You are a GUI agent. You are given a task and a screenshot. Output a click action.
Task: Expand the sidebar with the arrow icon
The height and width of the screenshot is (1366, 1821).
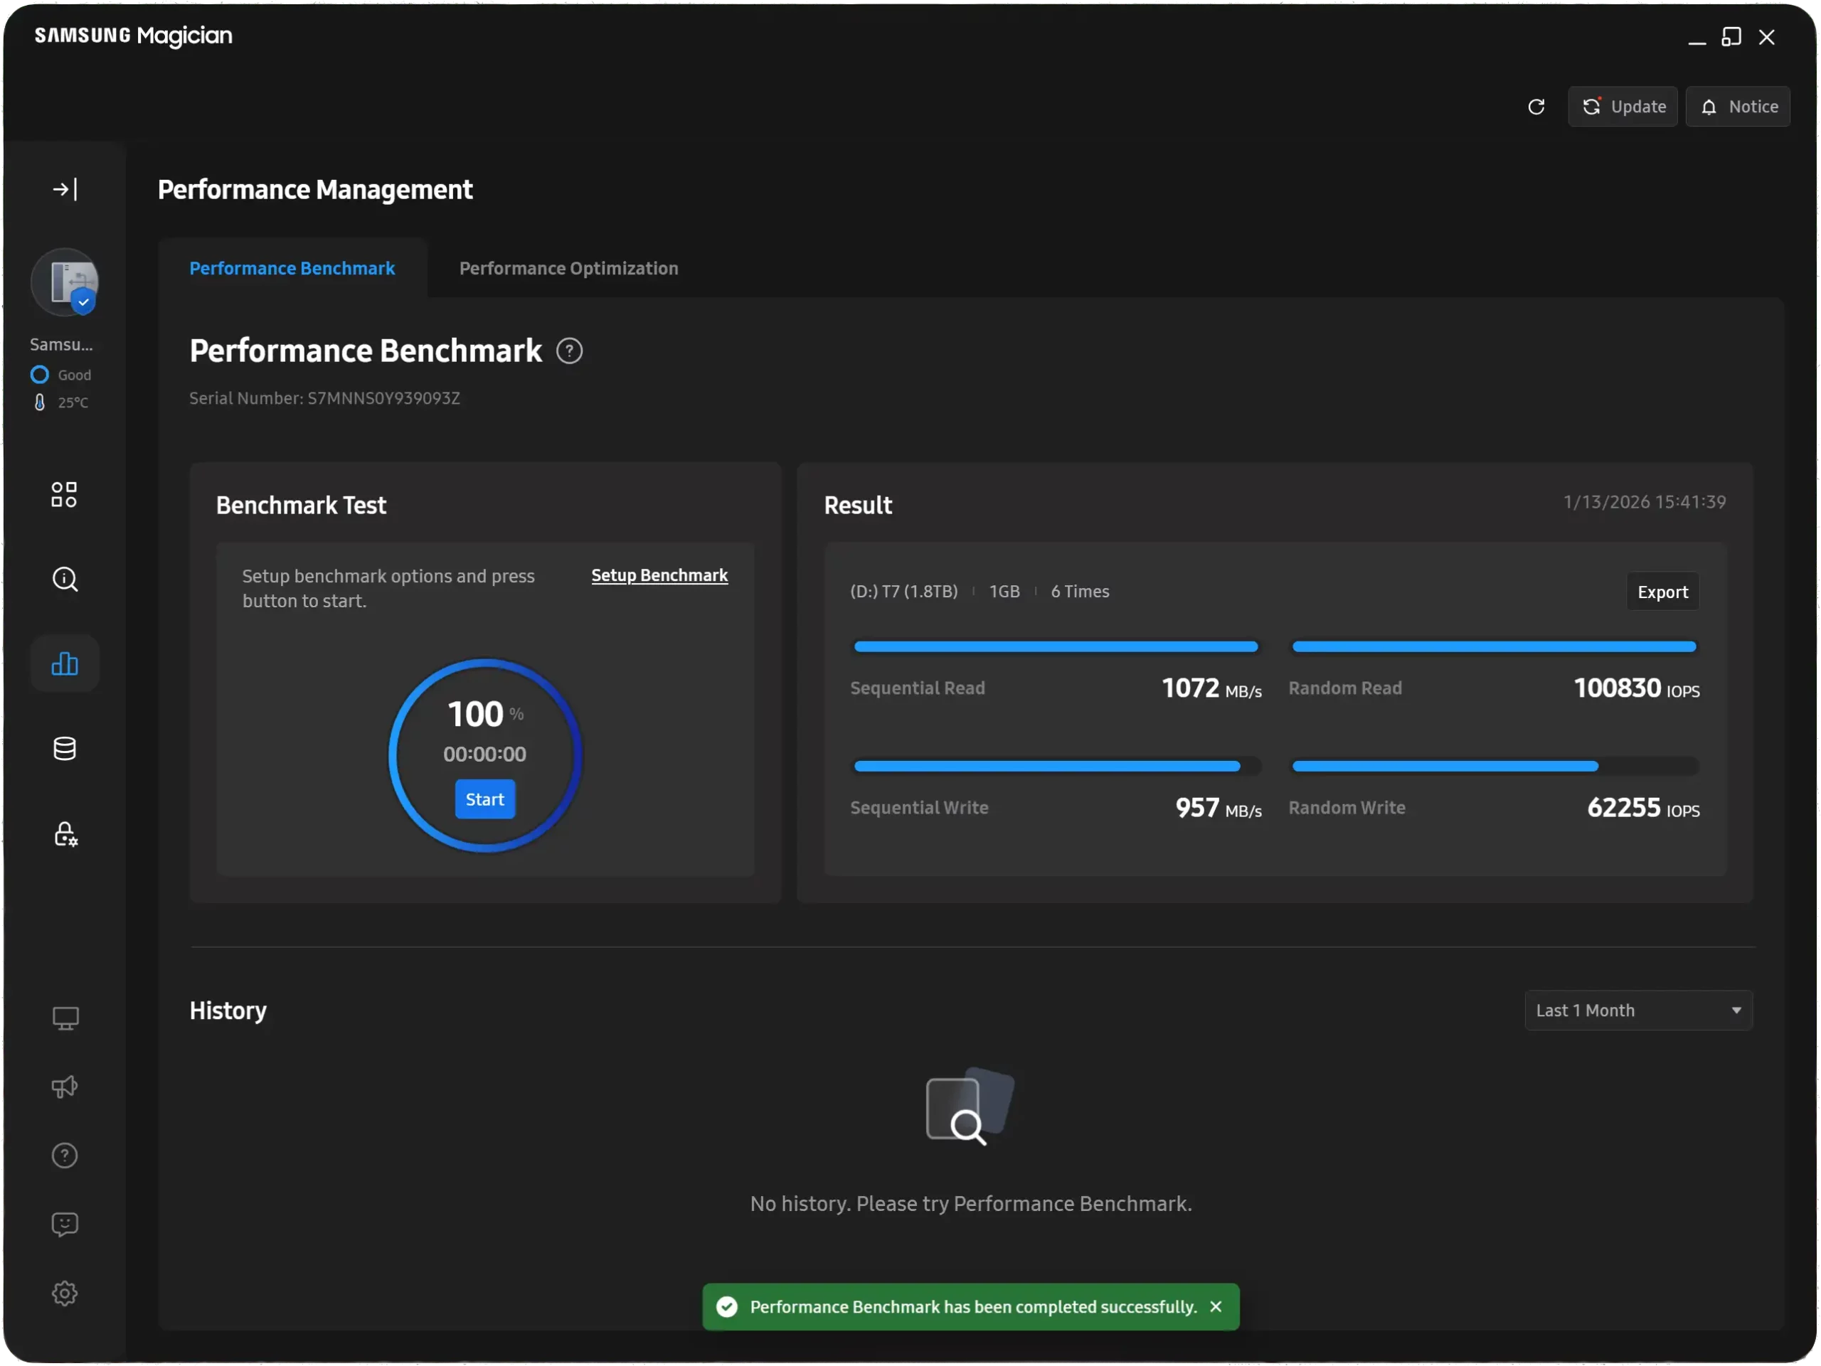pos(65,189)
